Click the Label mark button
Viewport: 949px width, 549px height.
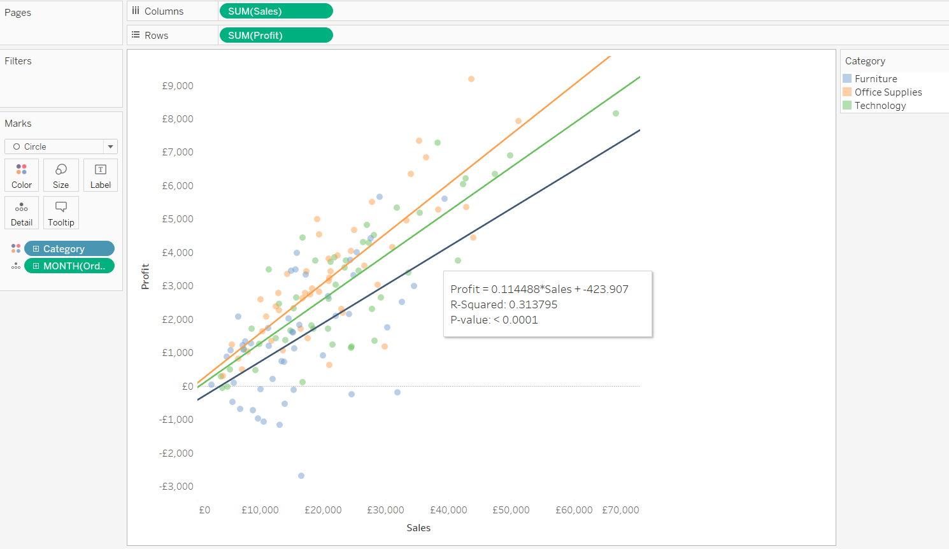101,175
